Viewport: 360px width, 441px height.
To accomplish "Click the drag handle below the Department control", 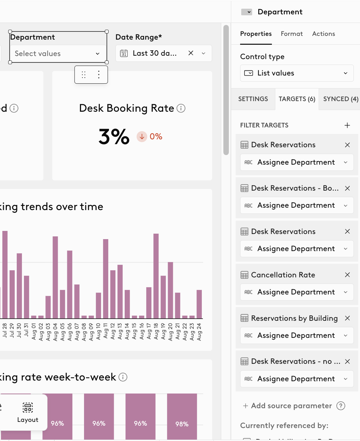I will pyautogui.click(x=84, y=74).
